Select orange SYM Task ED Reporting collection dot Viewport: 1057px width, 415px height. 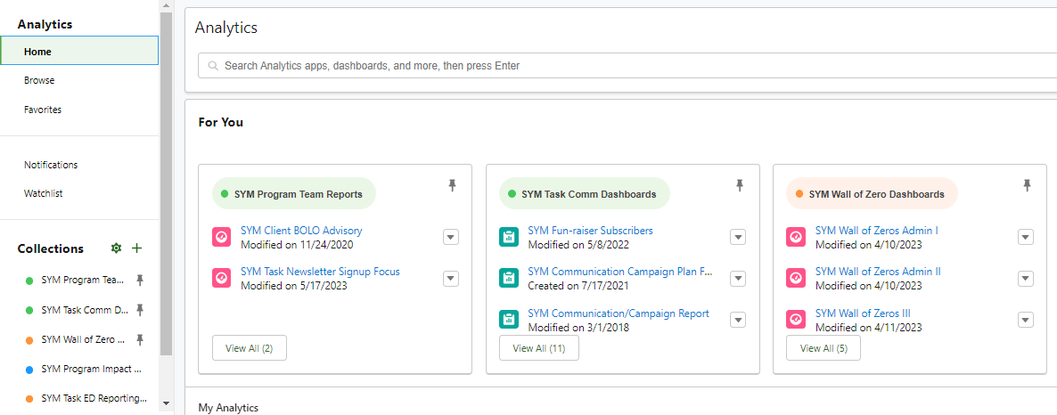[x=29, y=398]
